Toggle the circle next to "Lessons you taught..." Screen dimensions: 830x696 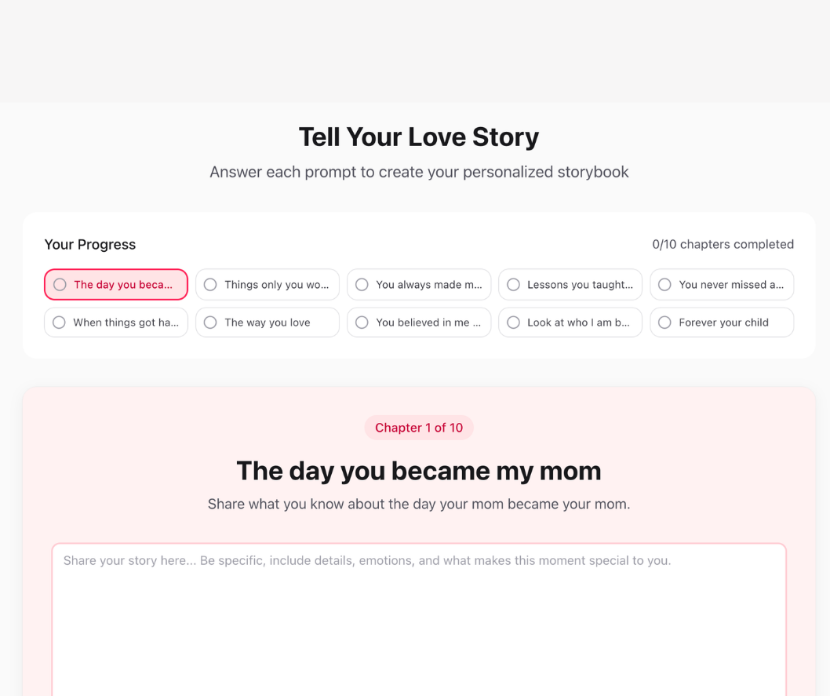[x=512, y=284]
